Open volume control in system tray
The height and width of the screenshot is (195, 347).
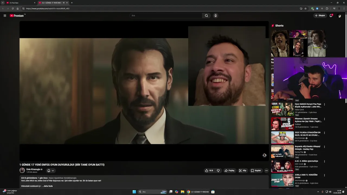pos(330,192)
